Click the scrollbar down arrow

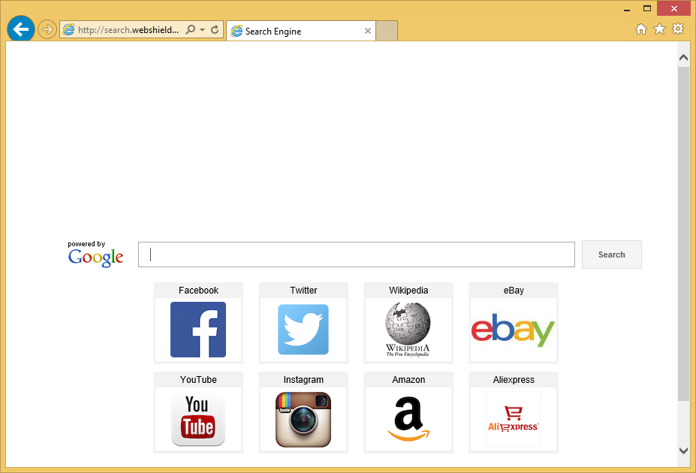pos(683,450)
